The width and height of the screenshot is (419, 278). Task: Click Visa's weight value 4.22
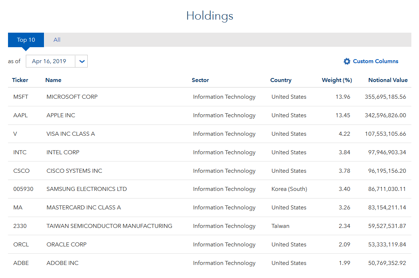point(344,134)
